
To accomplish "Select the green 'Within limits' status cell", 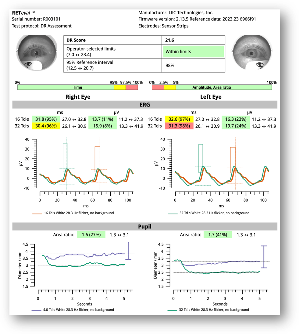I will [x=194, y=52].
